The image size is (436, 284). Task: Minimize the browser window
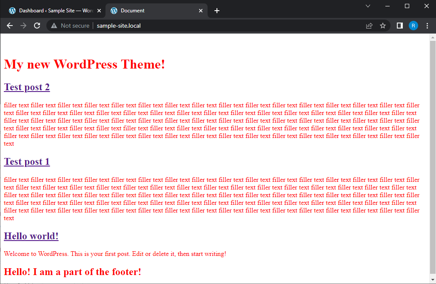388,6
